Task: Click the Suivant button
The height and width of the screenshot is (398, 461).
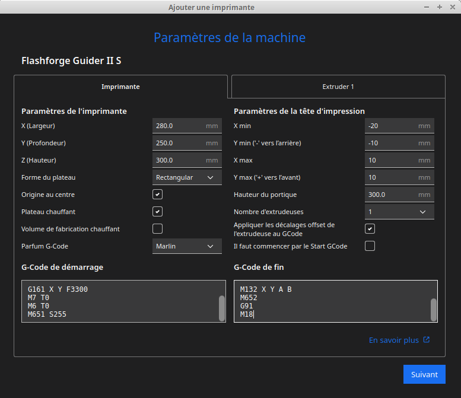Action: pyautogui.click(x=424, y=374)
